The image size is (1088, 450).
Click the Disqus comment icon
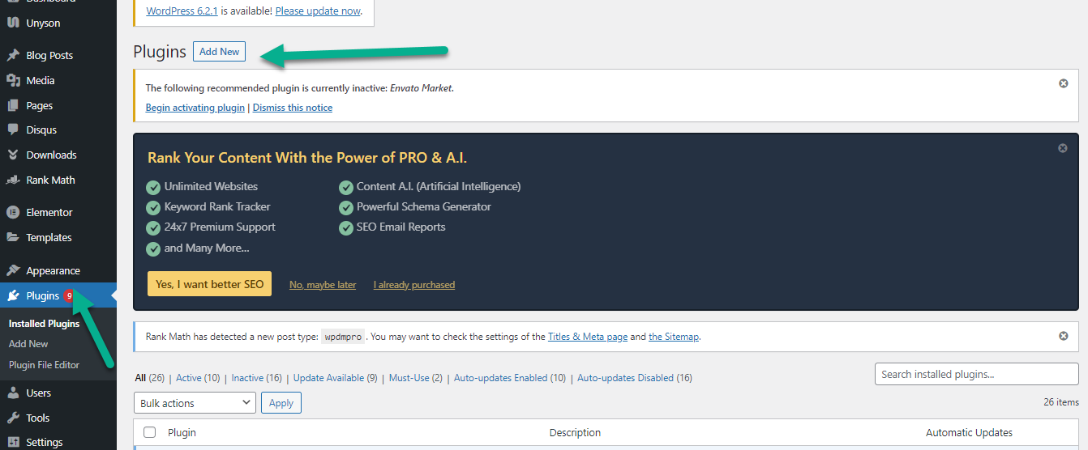[x=13, y=129]
